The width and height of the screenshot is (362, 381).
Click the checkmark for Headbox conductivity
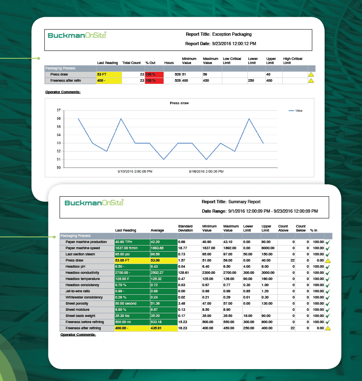(x=328, y=273)
